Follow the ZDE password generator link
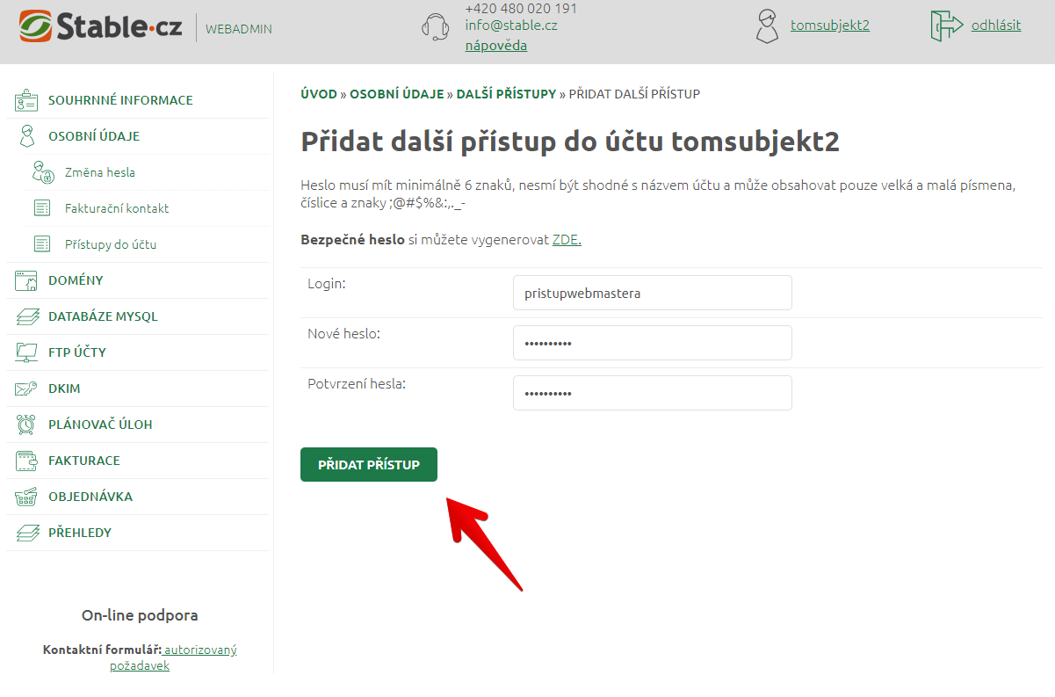1055x697 pixels. coord(567,239)
